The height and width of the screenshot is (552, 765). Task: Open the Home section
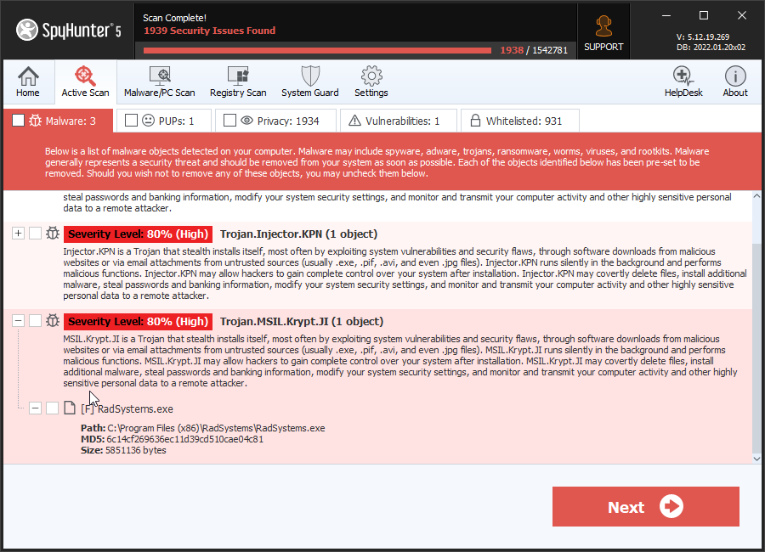coord(28,82)
